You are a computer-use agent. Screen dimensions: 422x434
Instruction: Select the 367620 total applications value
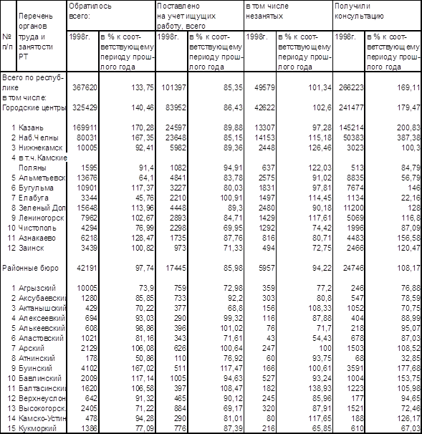[85, 87]
